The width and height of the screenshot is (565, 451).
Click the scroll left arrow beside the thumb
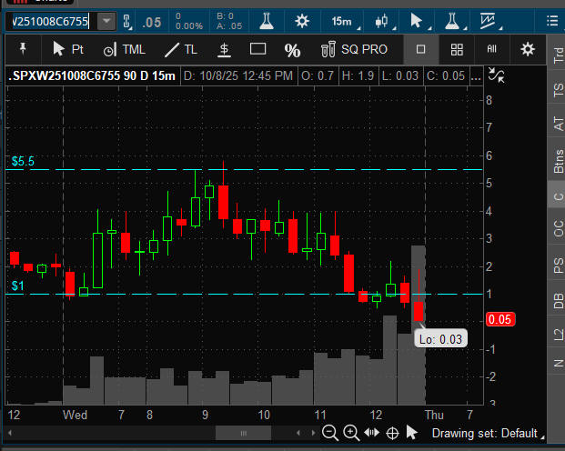pyautogui.click(x=298, y=433)
